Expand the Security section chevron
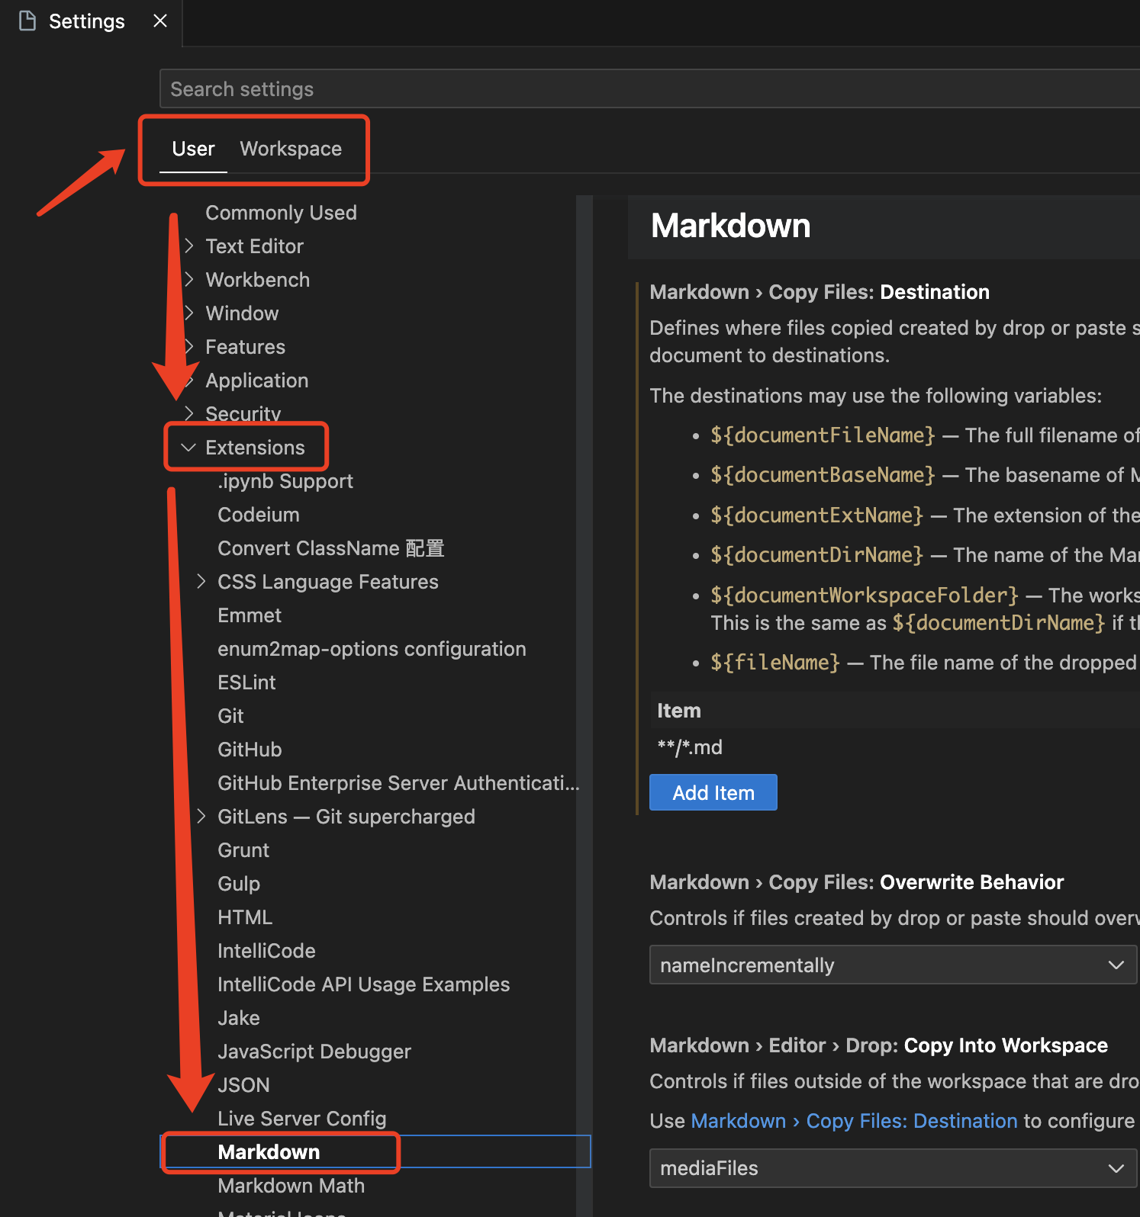This screenshot has width=1140, height=1217. [x=189, y=413]
